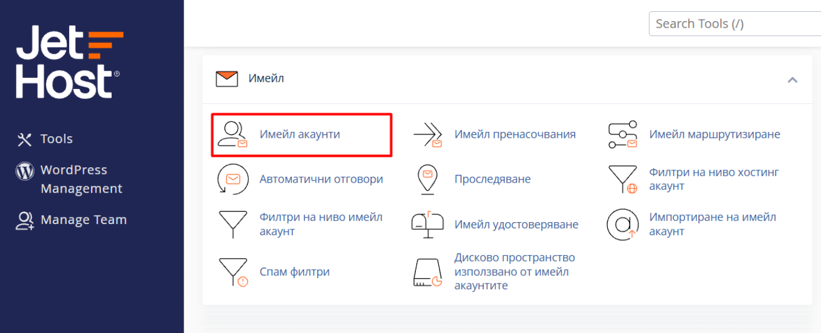The height and width of the screenshot is (333, 821).
Task: Open Tools wrench icon in sidebar
Action: tap(24, 139)
